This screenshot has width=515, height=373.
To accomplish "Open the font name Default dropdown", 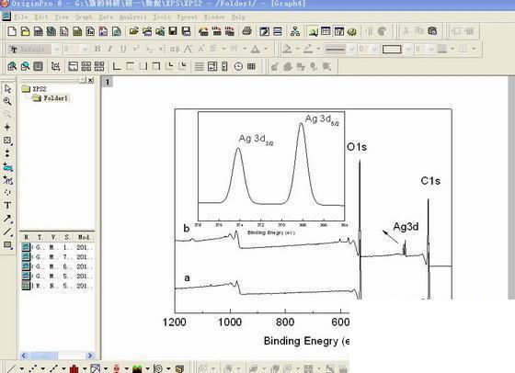I will coord(56,50).
